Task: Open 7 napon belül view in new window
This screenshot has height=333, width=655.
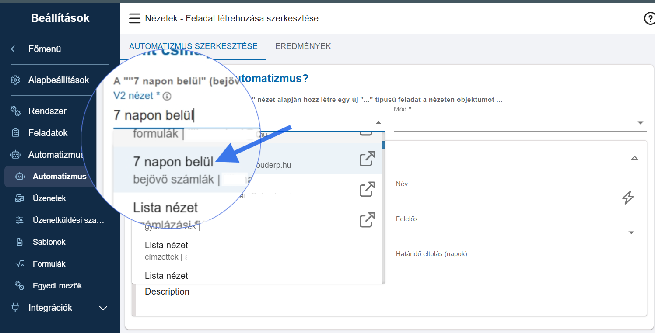Action: point(367,159)
